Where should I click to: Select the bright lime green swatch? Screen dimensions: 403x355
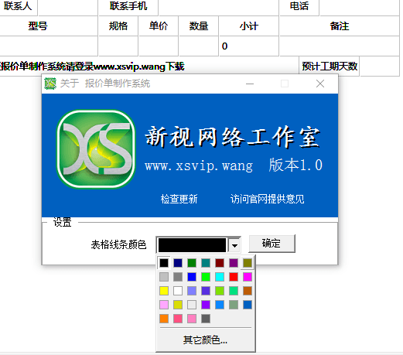(x=206, y=277)
